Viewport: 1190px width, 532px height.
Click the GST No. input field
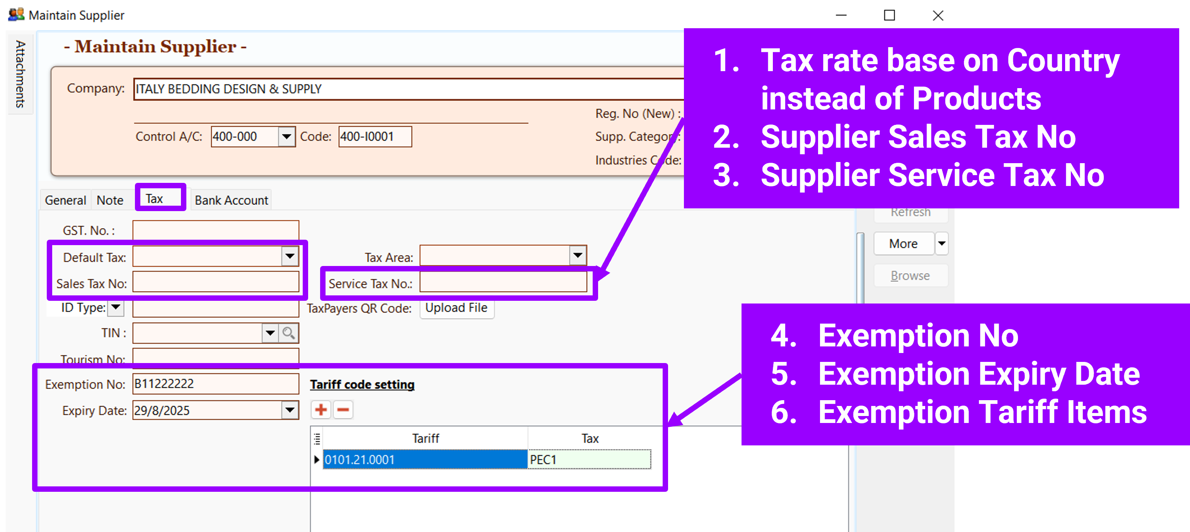coord(216,230)
